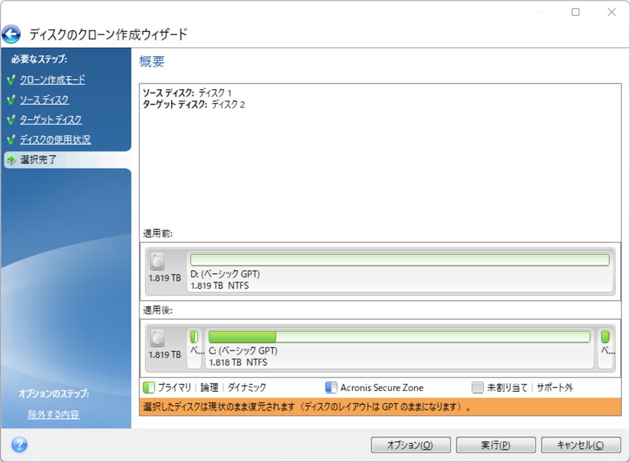This screenshot has height=462, width=630.
Task: Open the ターゲット ディスク step
Action: pyautogui.click(x=51, y=120)
